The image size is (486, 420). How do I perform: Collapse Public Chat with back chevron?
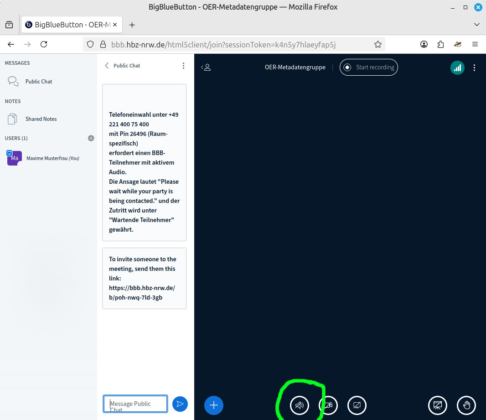tap(107, 66)
